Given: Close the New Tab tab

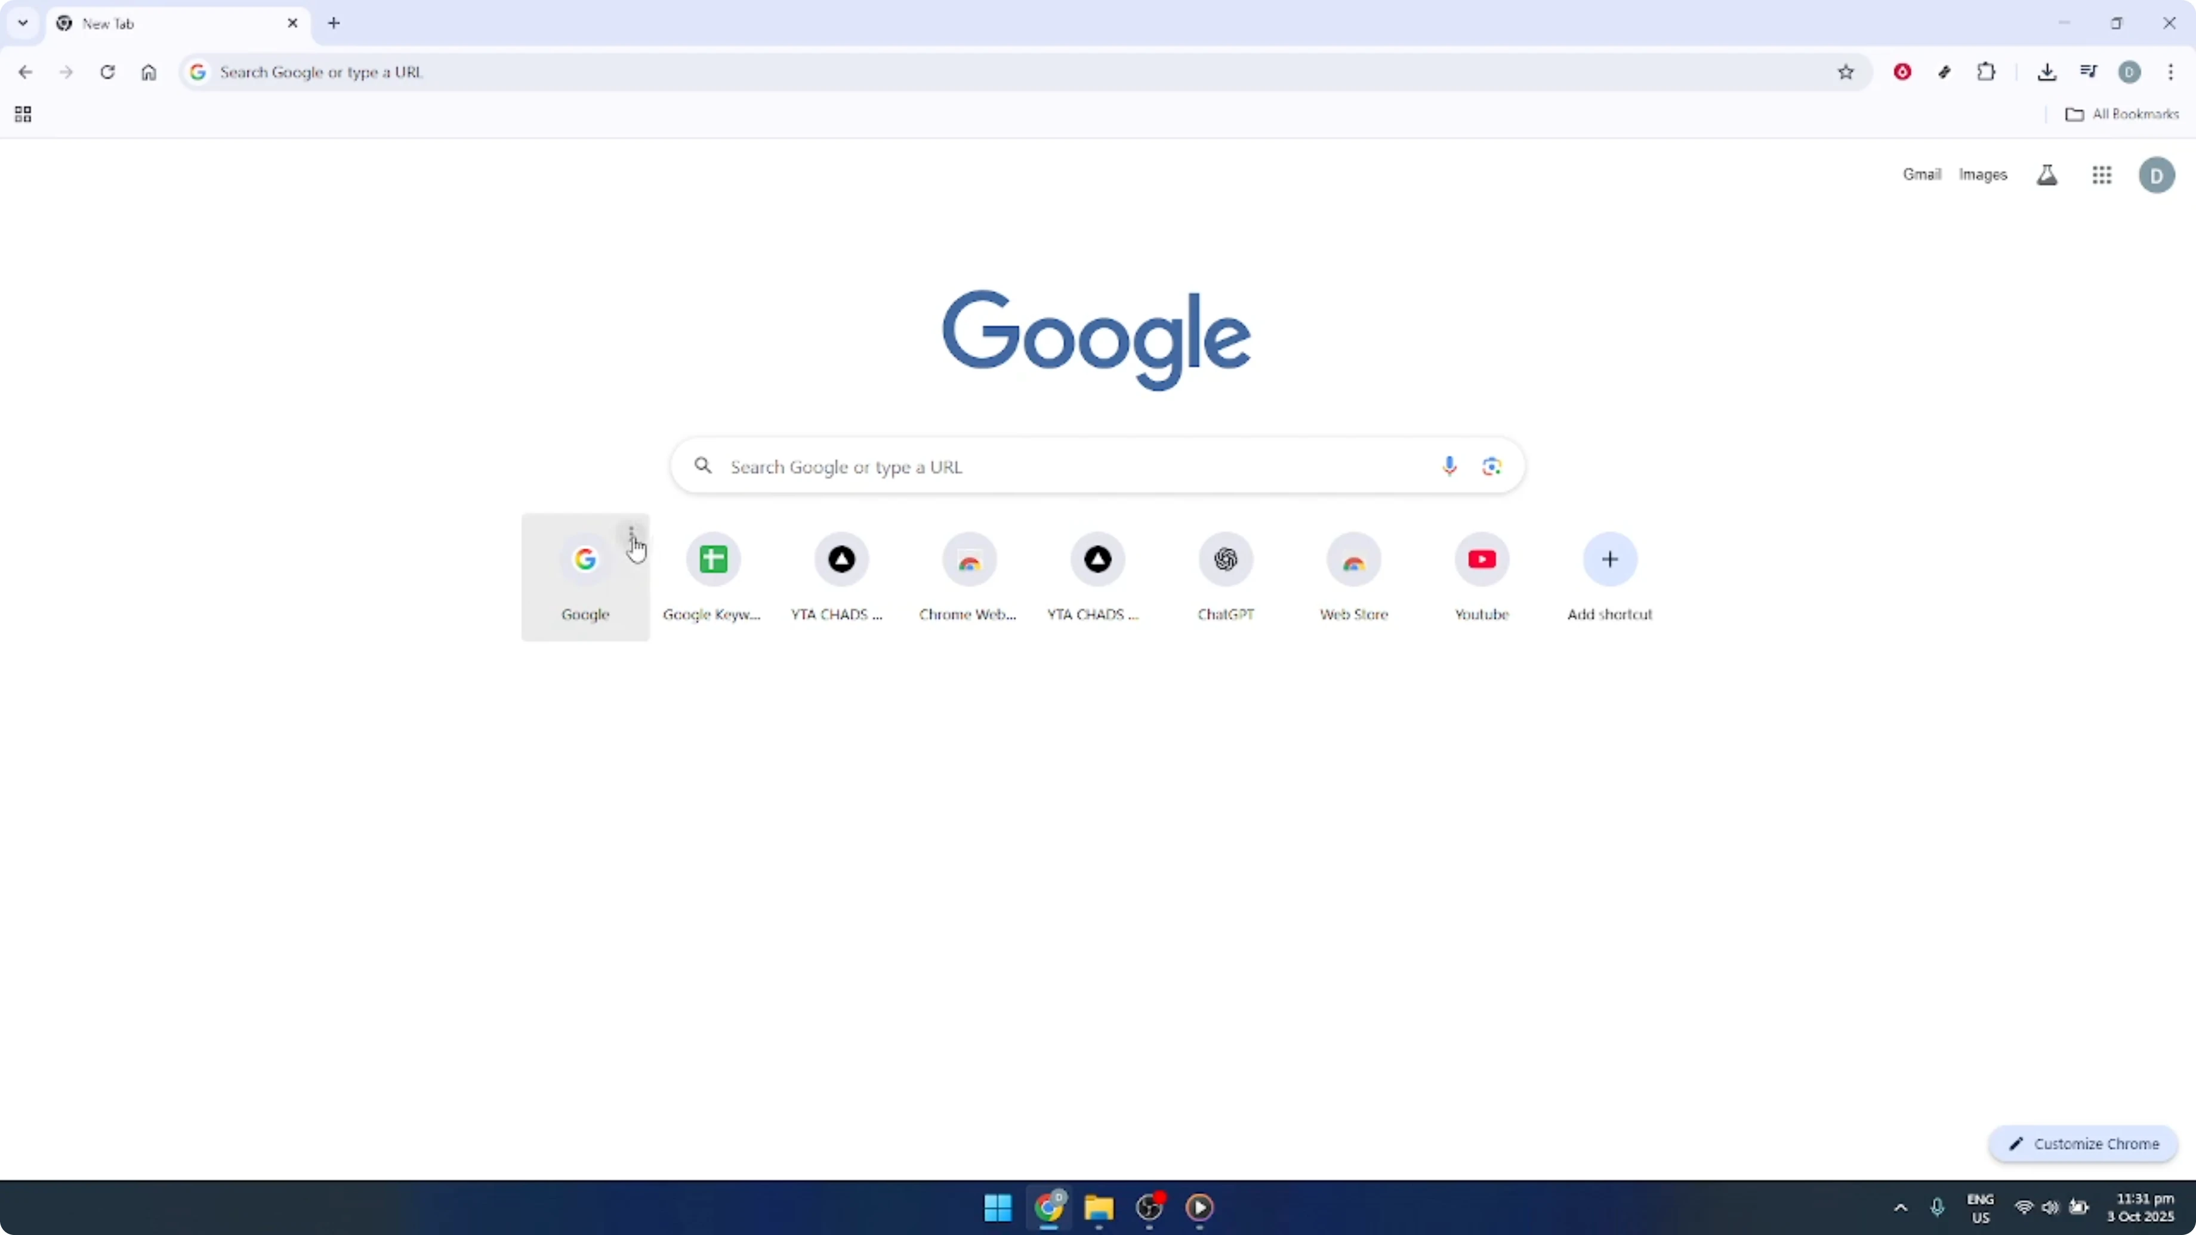Looking at the screenshot, I should (292, 23).
